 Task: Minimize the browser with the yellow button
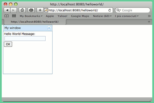(x=11, y=4)
